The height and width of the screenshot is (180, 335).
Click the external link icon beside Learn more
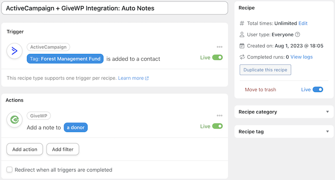tap(147, 78)
